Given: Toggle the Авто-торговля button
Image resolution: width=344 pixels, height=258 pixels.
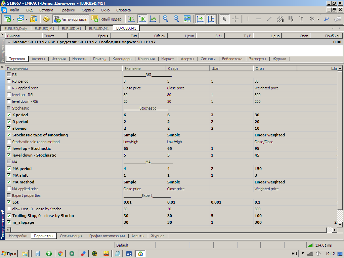Looking at the screenshot, I should click(x=71, y=19).
